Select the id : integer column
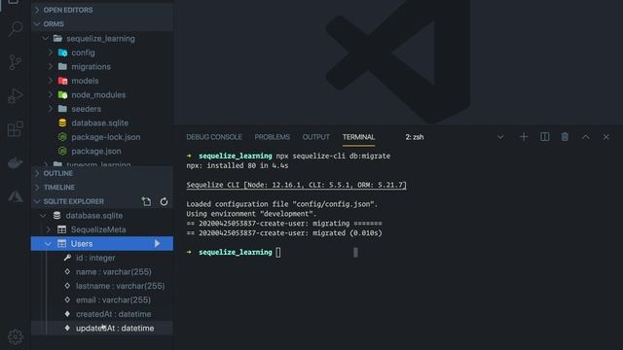The image size is (623, 350). pyautogui.click(x=102, y=258)
